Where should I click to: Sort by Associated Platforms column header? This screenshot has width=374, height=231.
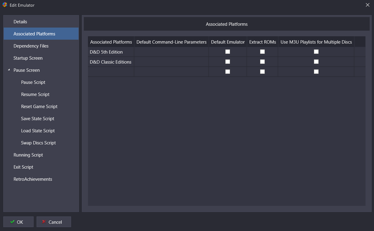click(x=111, y=42)
